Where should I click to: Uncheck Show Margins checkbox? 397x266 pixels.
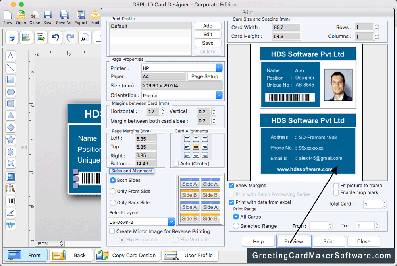pyautogui.click(x=231, y=186)
